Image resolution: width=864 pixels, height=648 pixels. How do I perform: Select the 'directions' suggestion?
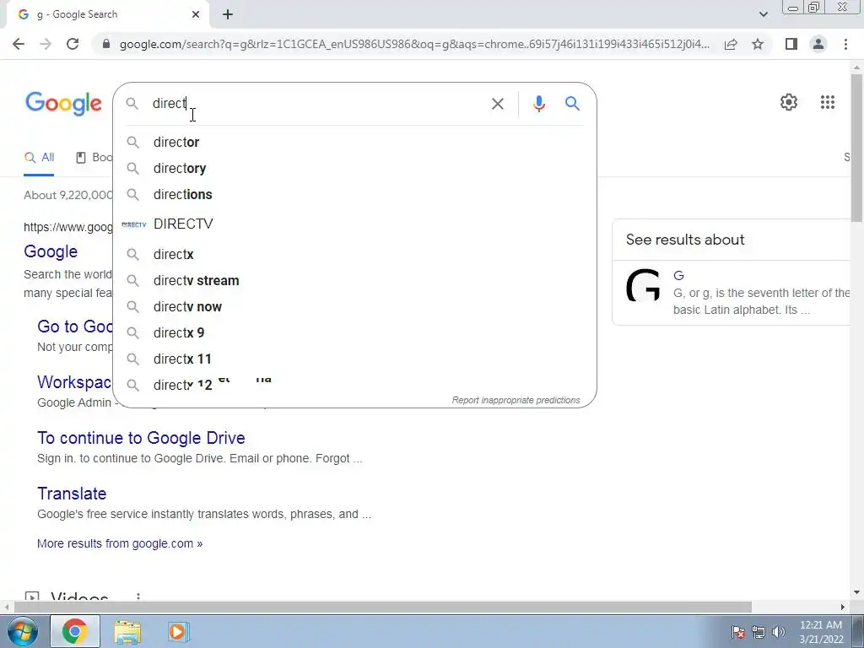point(354,195)
